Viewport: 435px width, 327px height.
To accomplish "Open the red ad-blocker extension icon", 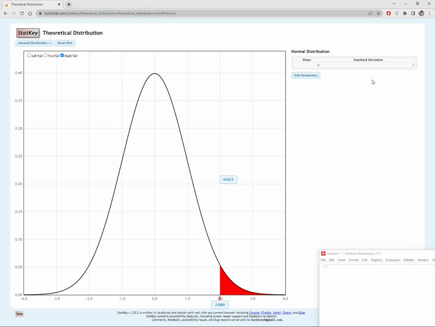I will [388, 13].
